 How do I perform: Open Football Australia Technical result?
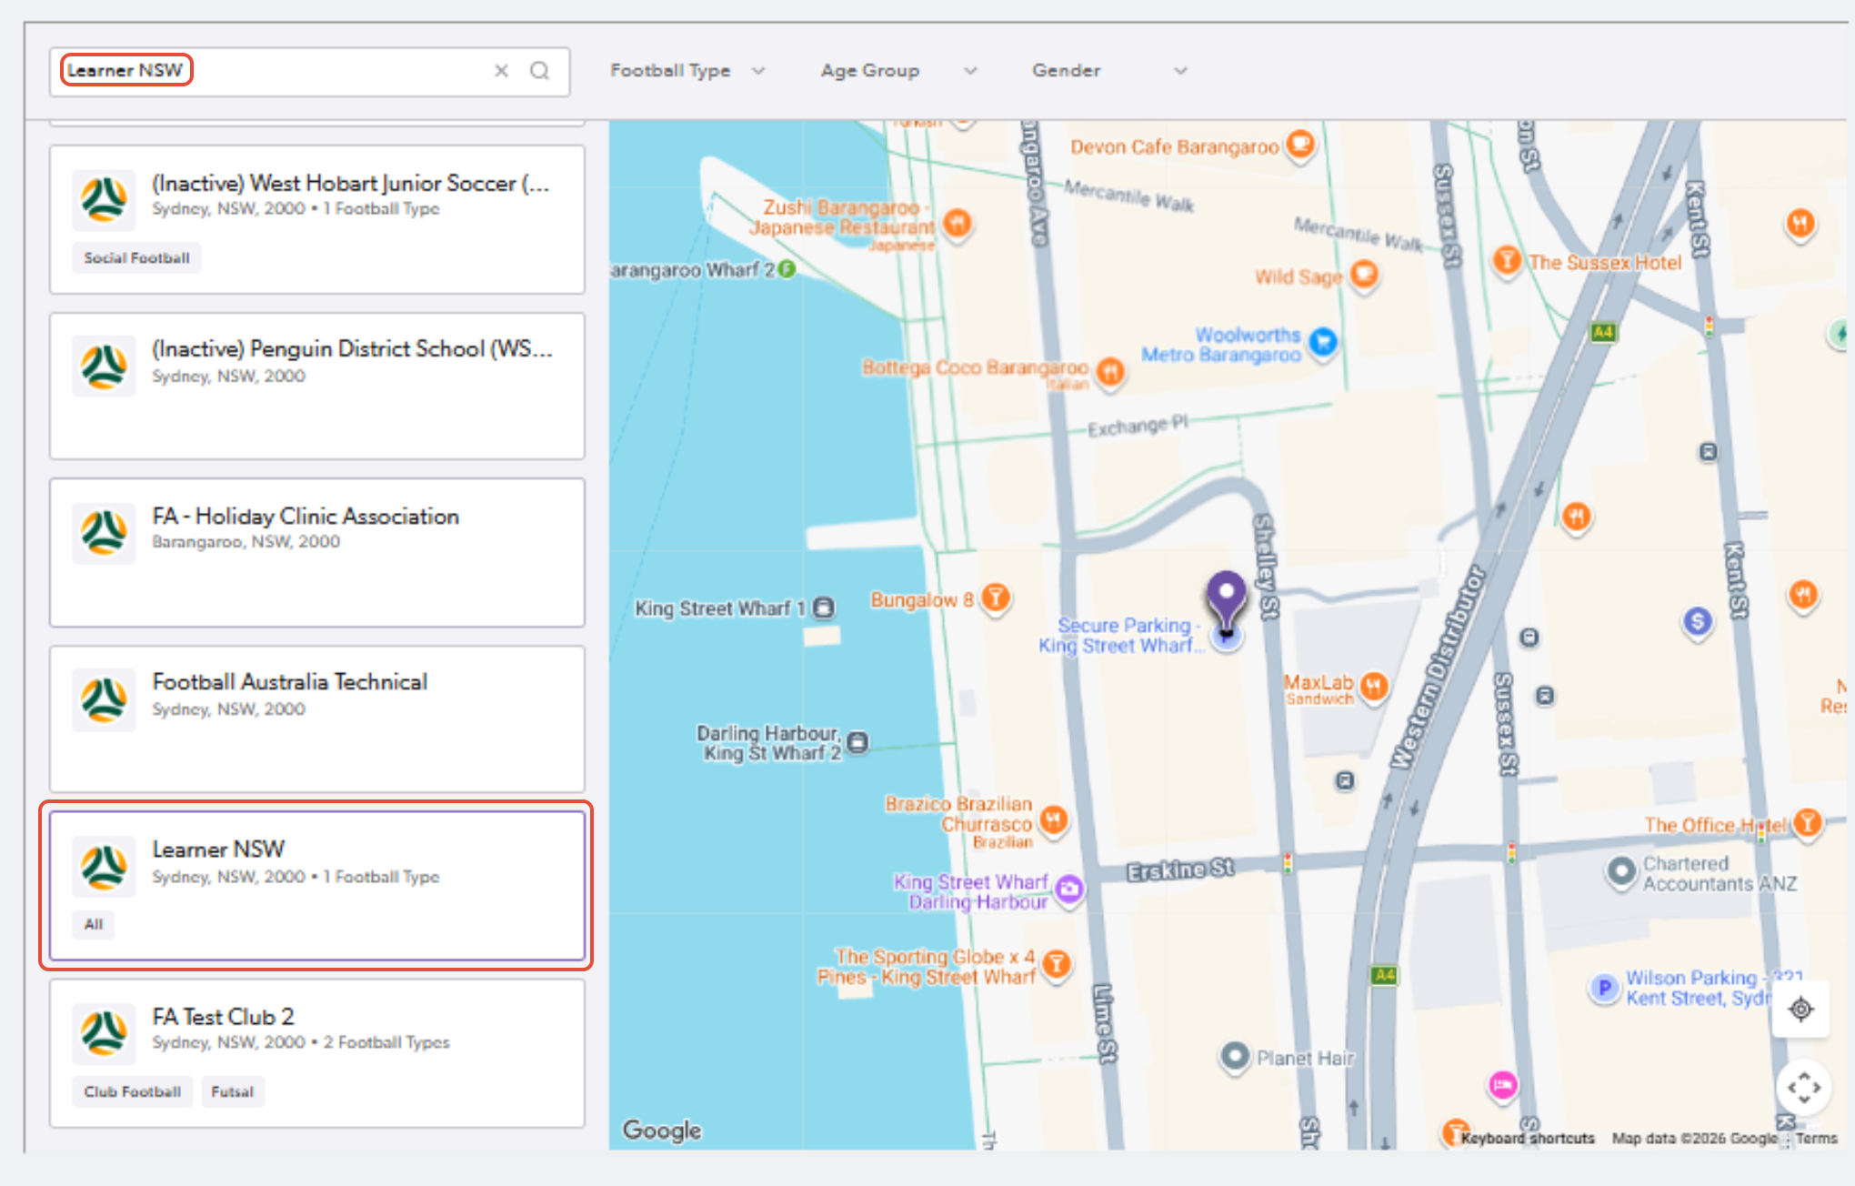[x=317, y=719]
